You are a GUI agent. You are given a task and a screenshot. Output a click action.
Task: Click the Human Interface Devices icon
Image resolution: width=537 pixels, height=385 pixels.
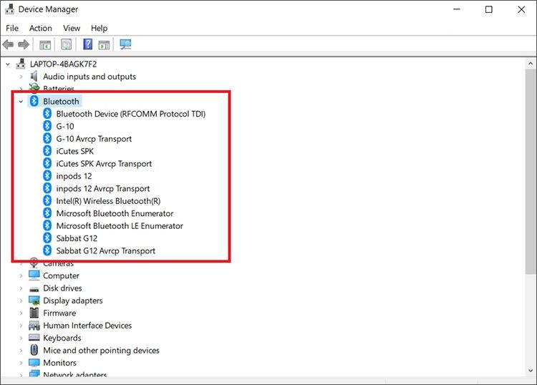click(x=34, y=326)
